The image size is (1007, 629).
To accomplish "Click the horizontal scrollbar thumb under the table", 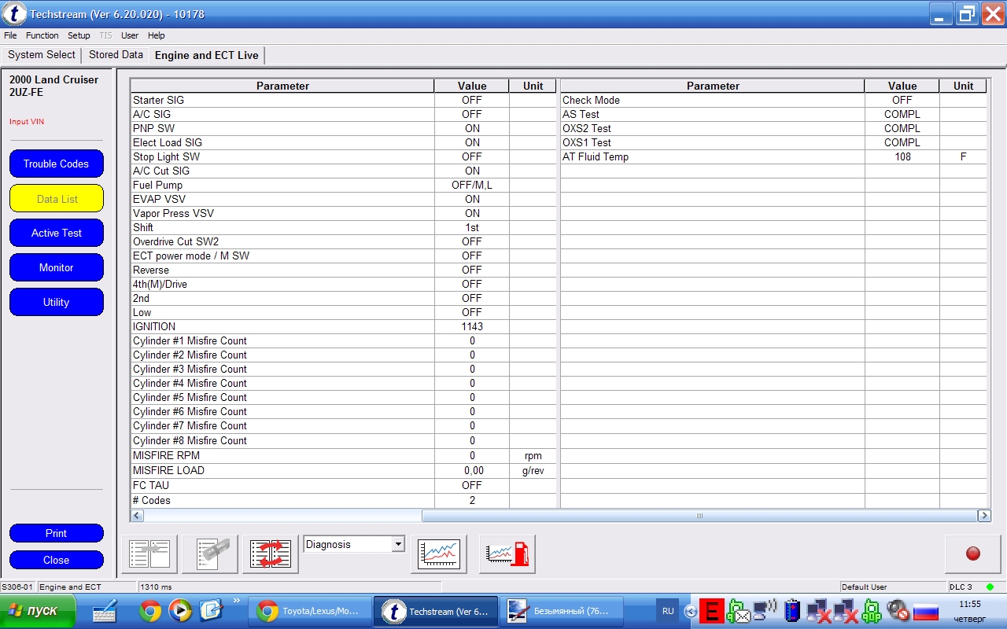I will [x=699, y=516].
